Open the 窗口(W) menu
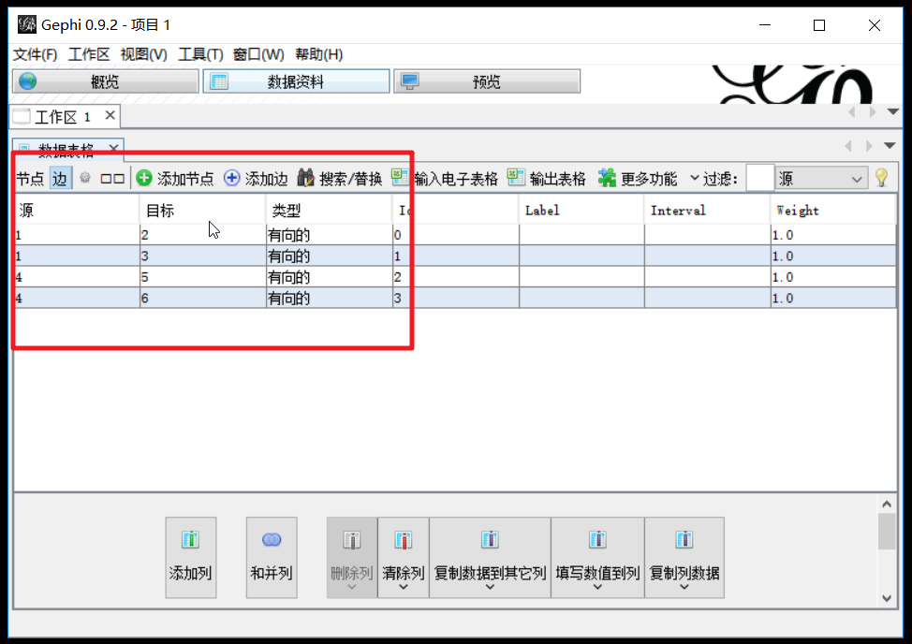The height and width of the screenshot is (644, 912). pyautogui.click(x=258, y=54)
